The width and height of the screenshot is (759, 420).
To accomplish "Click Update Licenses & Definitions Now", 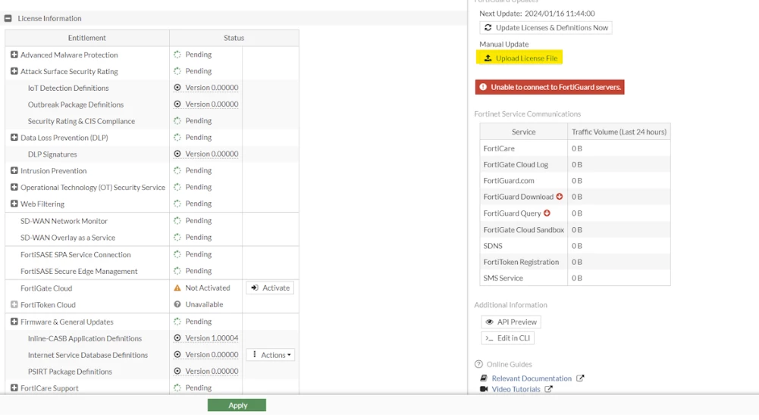I will [546, 27].
